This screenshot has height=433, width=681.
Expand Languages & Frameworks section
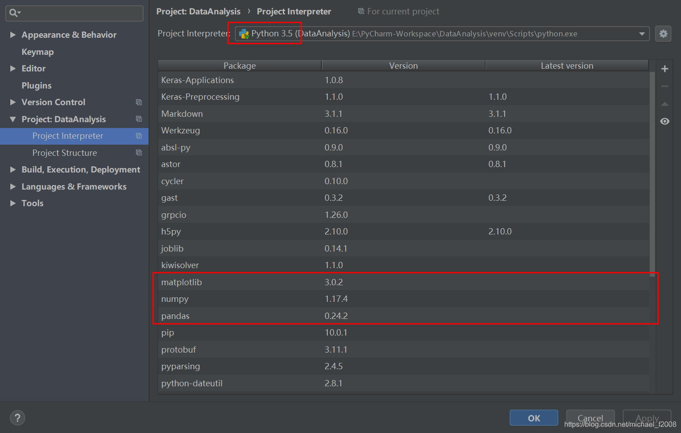tap(13, 186)
